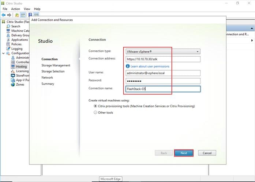The width and height of the screenshot is (255, 182).
Task: Go to Storage Selection wizard step
Action: point(53,71)
